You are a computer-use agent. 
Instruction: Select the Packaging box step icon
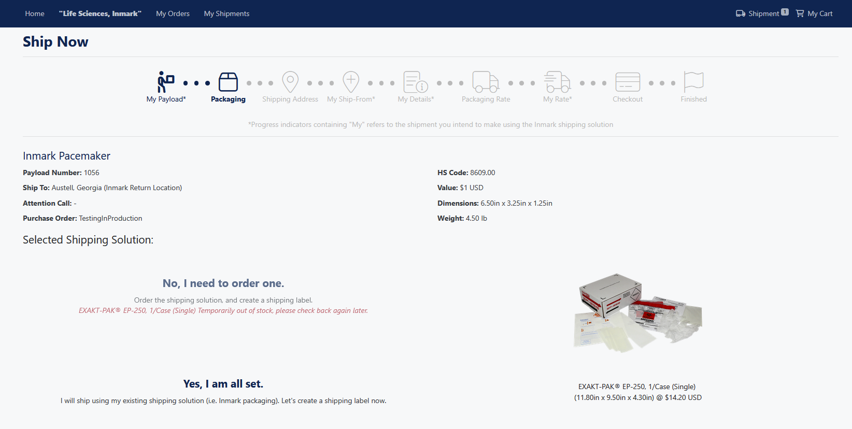click(x=228, y=82)
